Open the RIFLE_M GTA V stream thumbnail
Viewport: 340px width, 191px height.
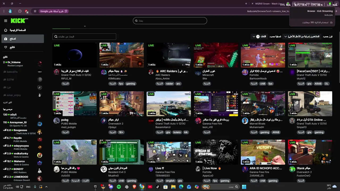click(75, 55)
